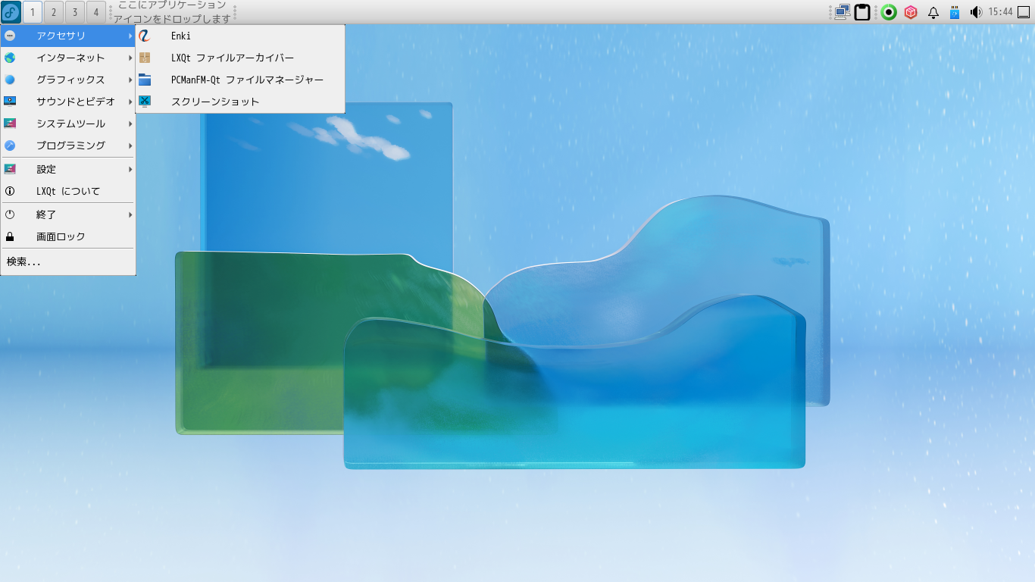Click the archiver package icon
The image size is (1035, 582).
point(145,58)
